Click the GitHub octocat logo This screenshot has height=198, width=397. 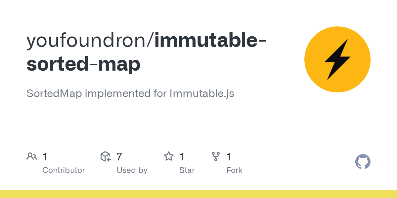363,162
